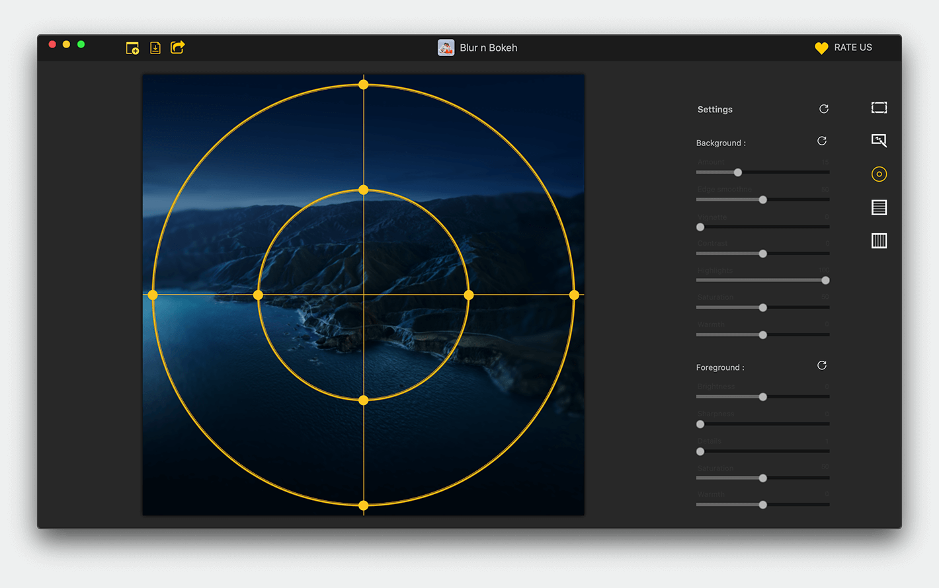
Task: Click the Amount value 15
Action: pos(825,162)
